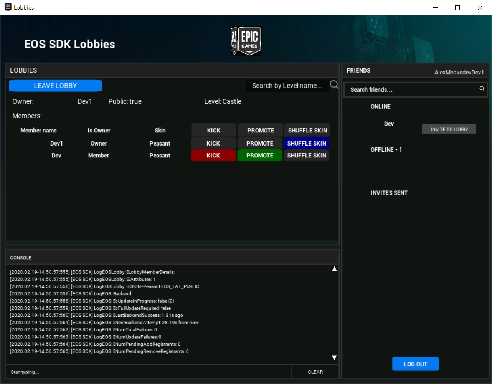Promote Dev to lobby owner
Screen dimensions: 492x384
tap(260, 155)
